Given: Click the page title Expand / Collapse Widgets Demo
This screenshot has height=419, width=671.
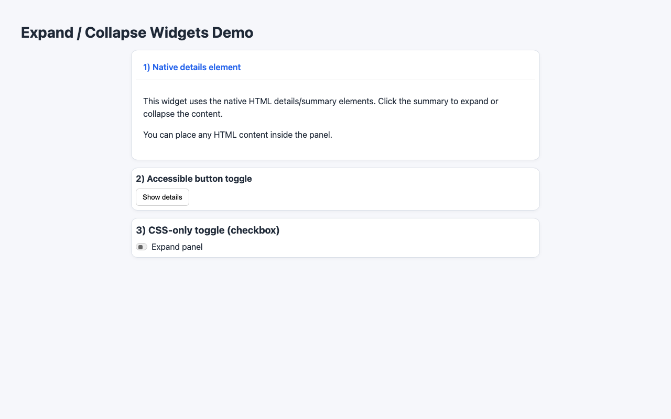Looking at the screenshot, I should coord(137,32).
